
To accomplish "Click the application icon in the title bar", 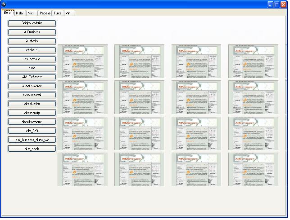I will [4, 4].
